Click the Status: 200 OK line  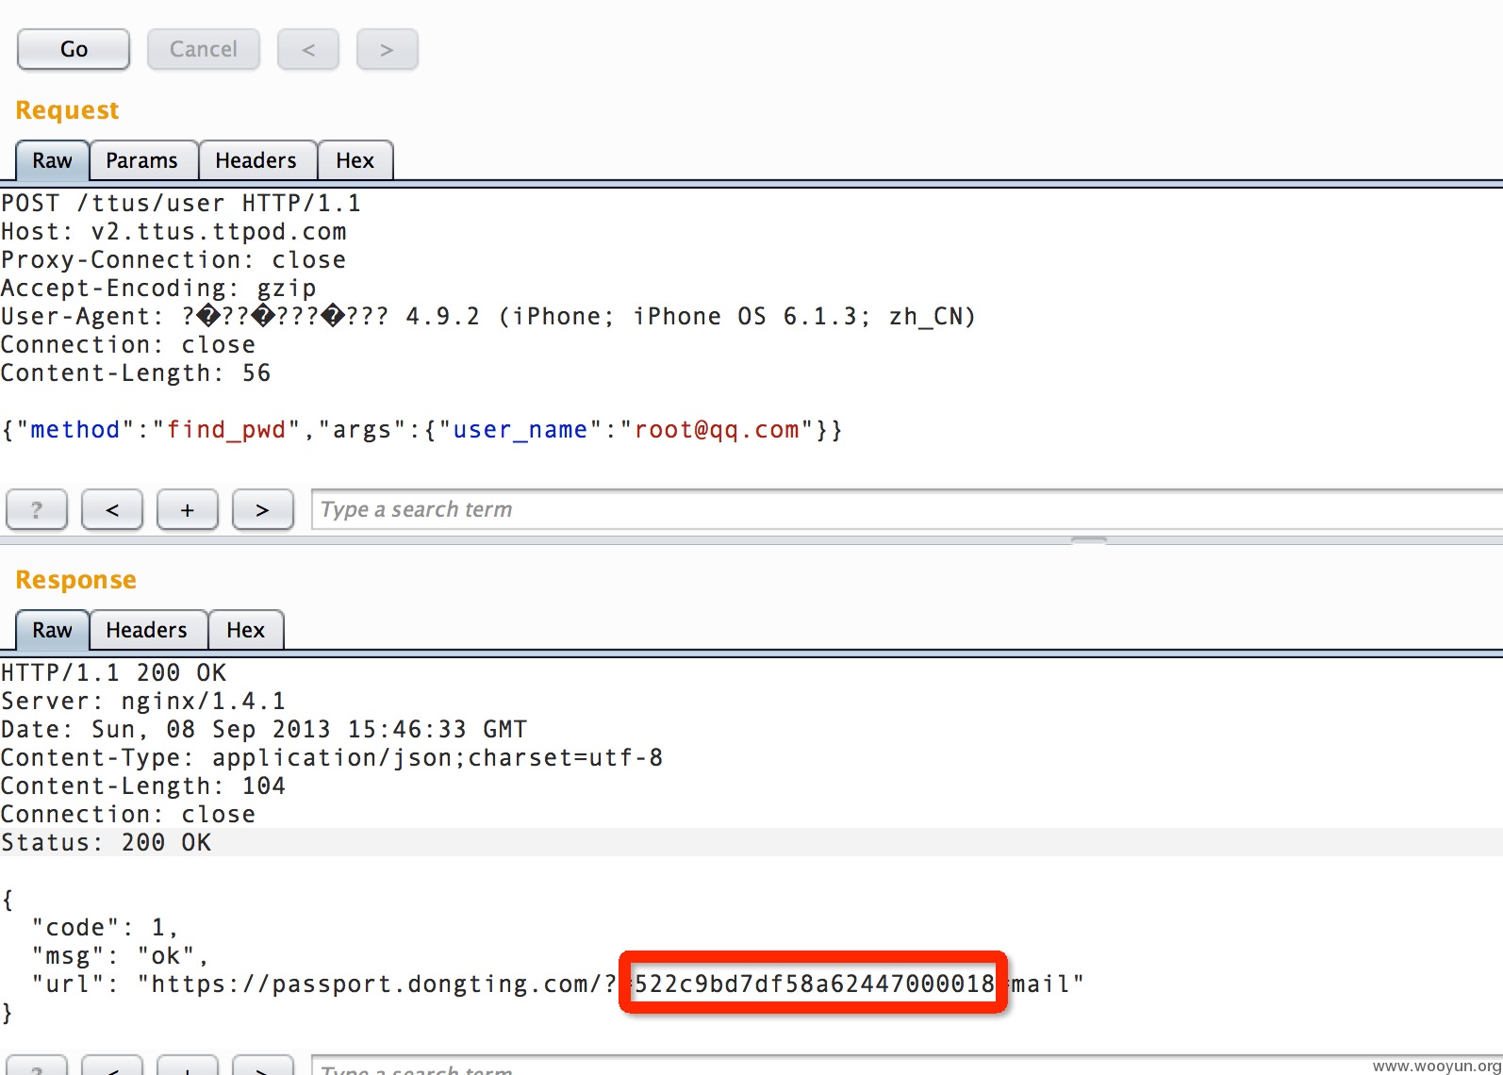[x=106, y=843]
